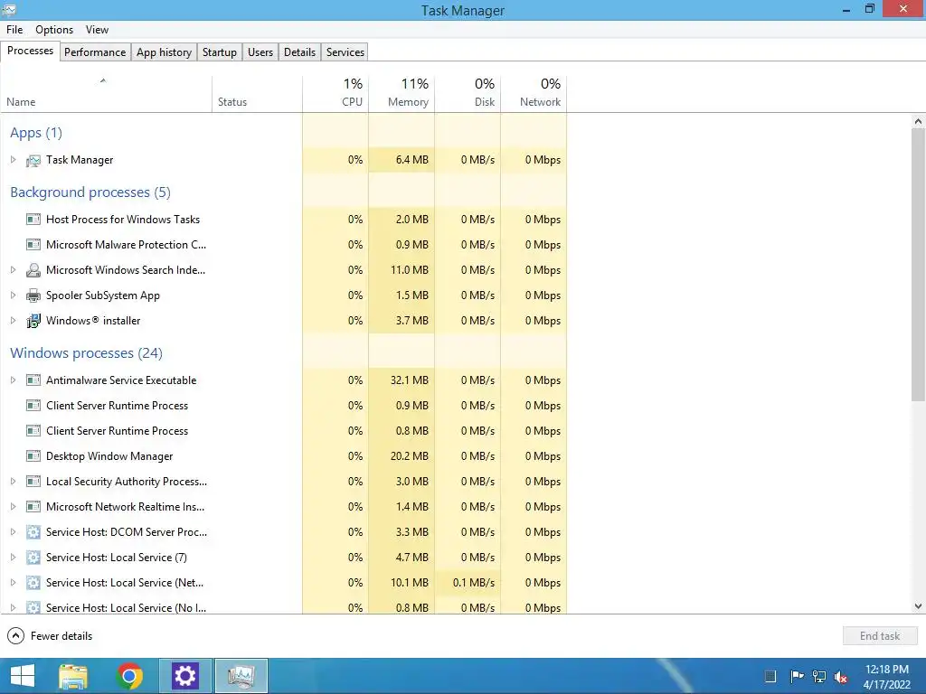
Task: Expand Microsoft Network Realtime Inspection row
Action: coord(13,507)
